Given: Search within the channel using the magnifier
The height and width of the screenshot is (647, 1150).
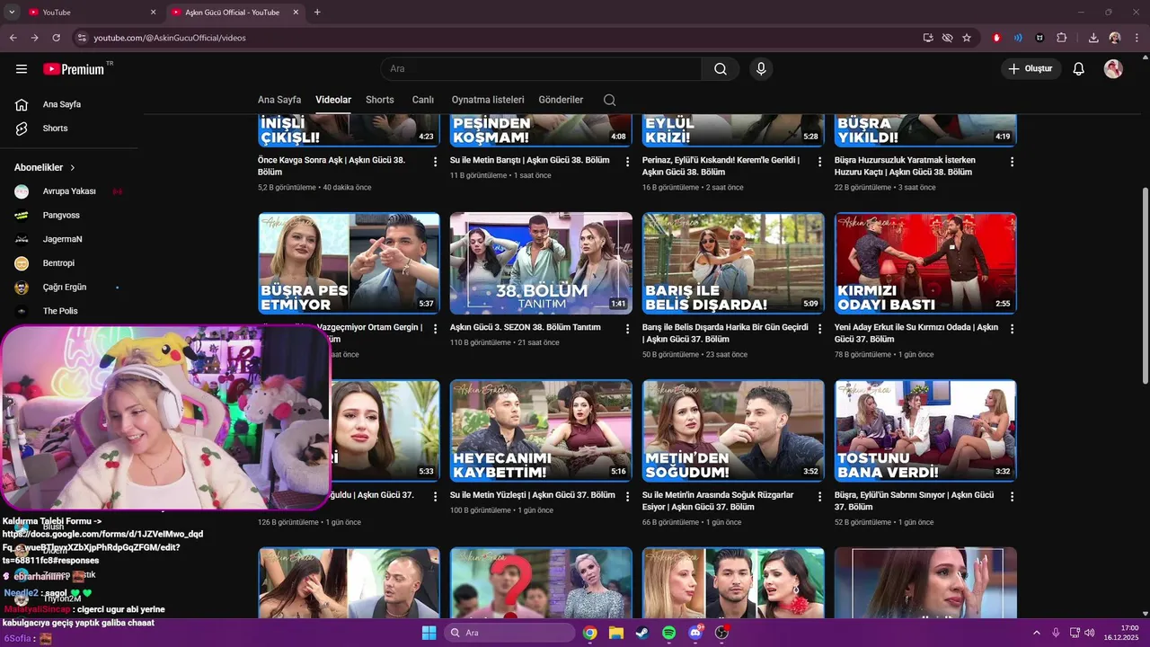Looking at the screenshot, I should tap(609, 100).
